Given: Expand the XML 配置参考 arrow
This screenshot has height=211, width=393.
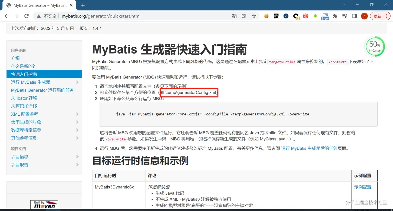Looking at the screenshot, I should 77,114.
